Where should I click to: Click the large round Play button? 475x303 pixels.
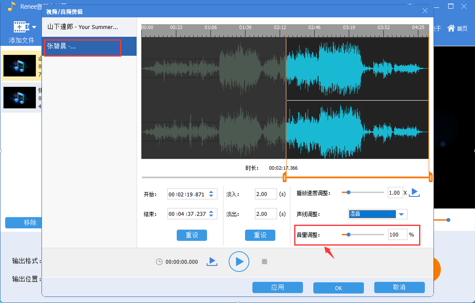[x=239, y=262]
